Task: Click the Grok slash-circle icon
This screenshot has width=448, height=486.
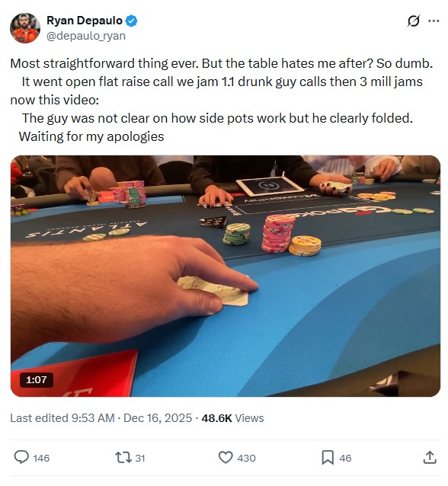Action: click(x=414, y=21)
